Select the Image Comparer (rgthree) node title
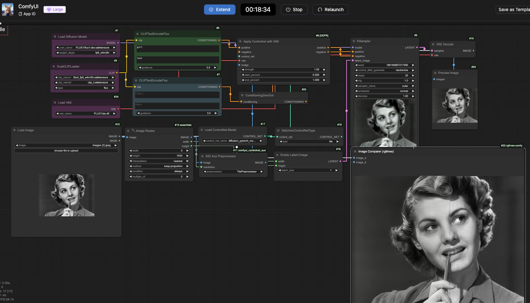 click(x=376, y=151)
